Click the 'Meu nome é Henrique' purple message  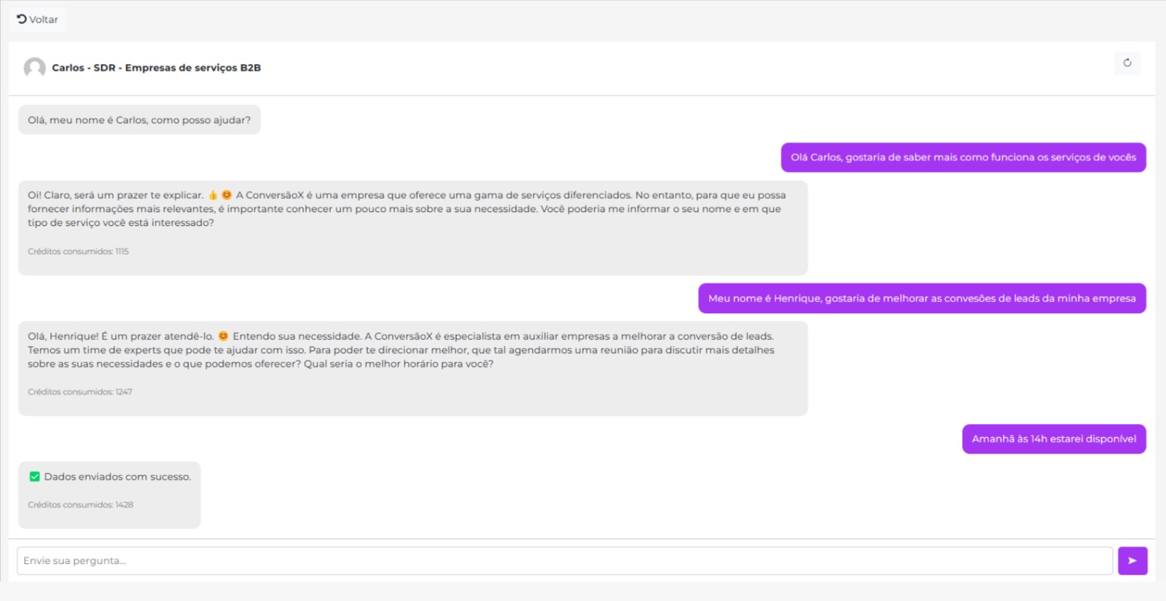(x=921, y=299)
